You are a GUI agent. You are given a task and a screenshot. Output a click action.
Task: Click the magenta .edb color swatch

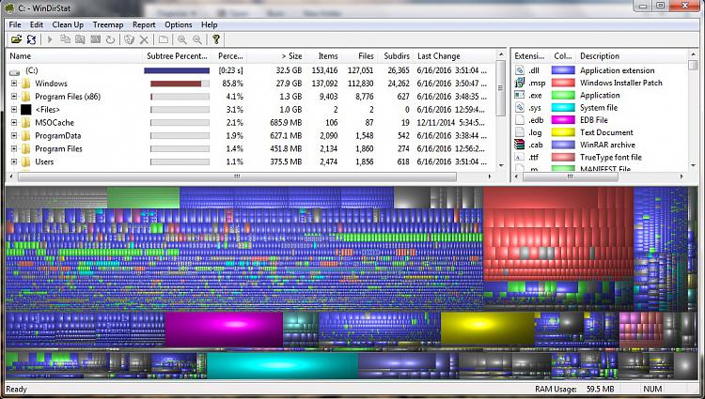(x=563, y=120)
